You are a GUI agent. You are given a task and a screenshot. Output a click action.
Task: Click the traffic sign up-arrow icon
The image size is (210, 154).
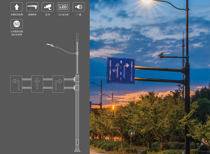(17, 7)
